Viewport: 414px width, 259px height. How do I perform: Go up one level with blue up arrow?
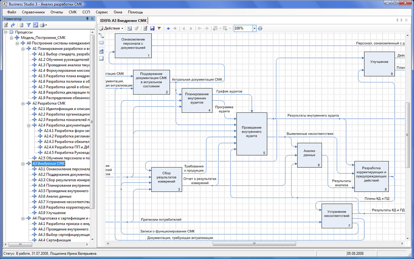168,28
